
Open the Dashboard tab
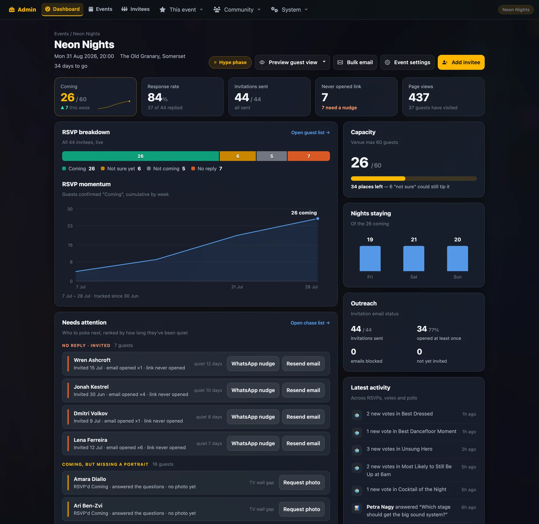pyautogui.click(x=62, y=9)
